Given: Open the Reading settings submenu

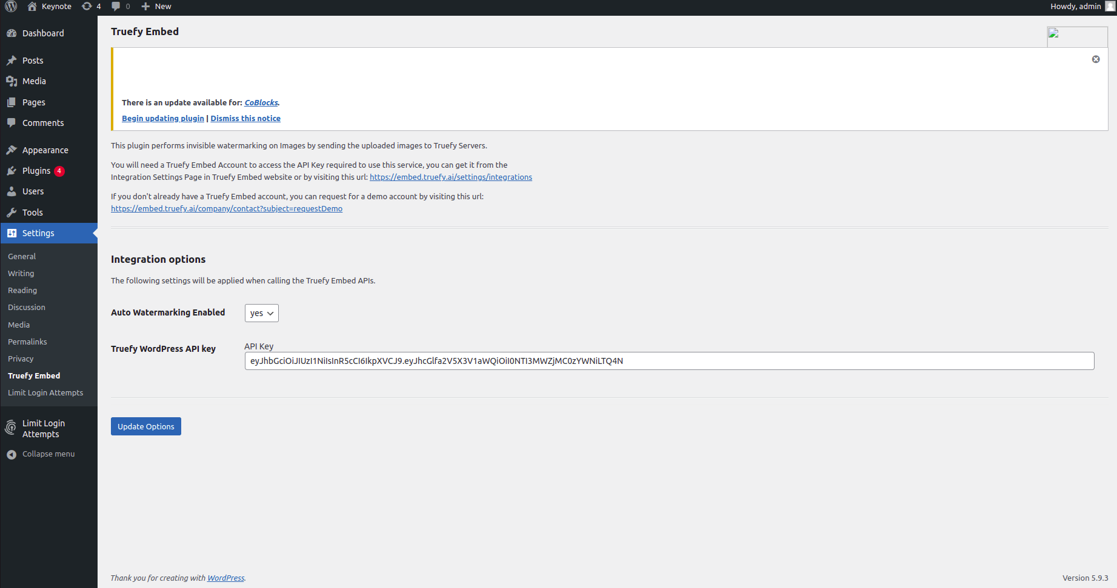Looking at the screenshot, I should pyautogui.click(x=22, y=291).
